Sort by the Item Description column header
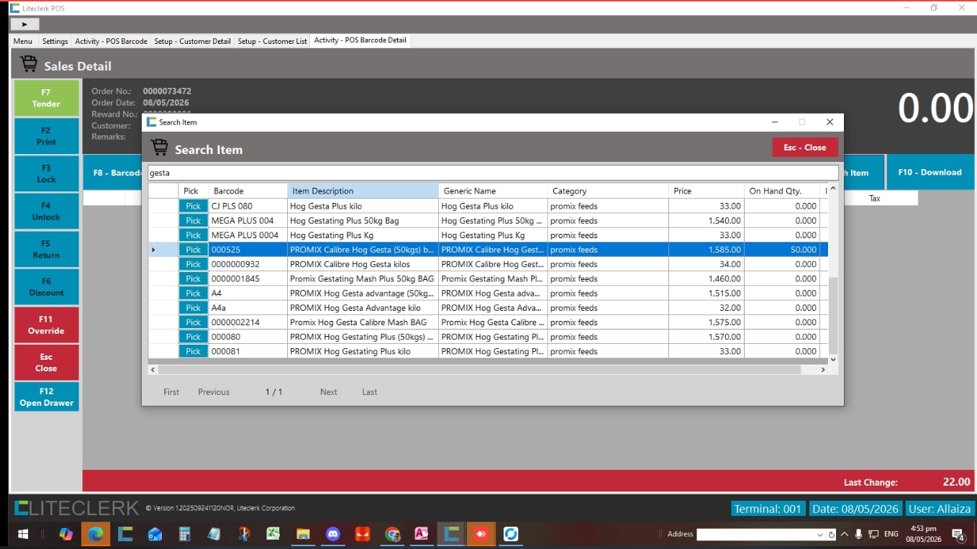Viewport: 977px width, 549px height. tap(363, 191)
